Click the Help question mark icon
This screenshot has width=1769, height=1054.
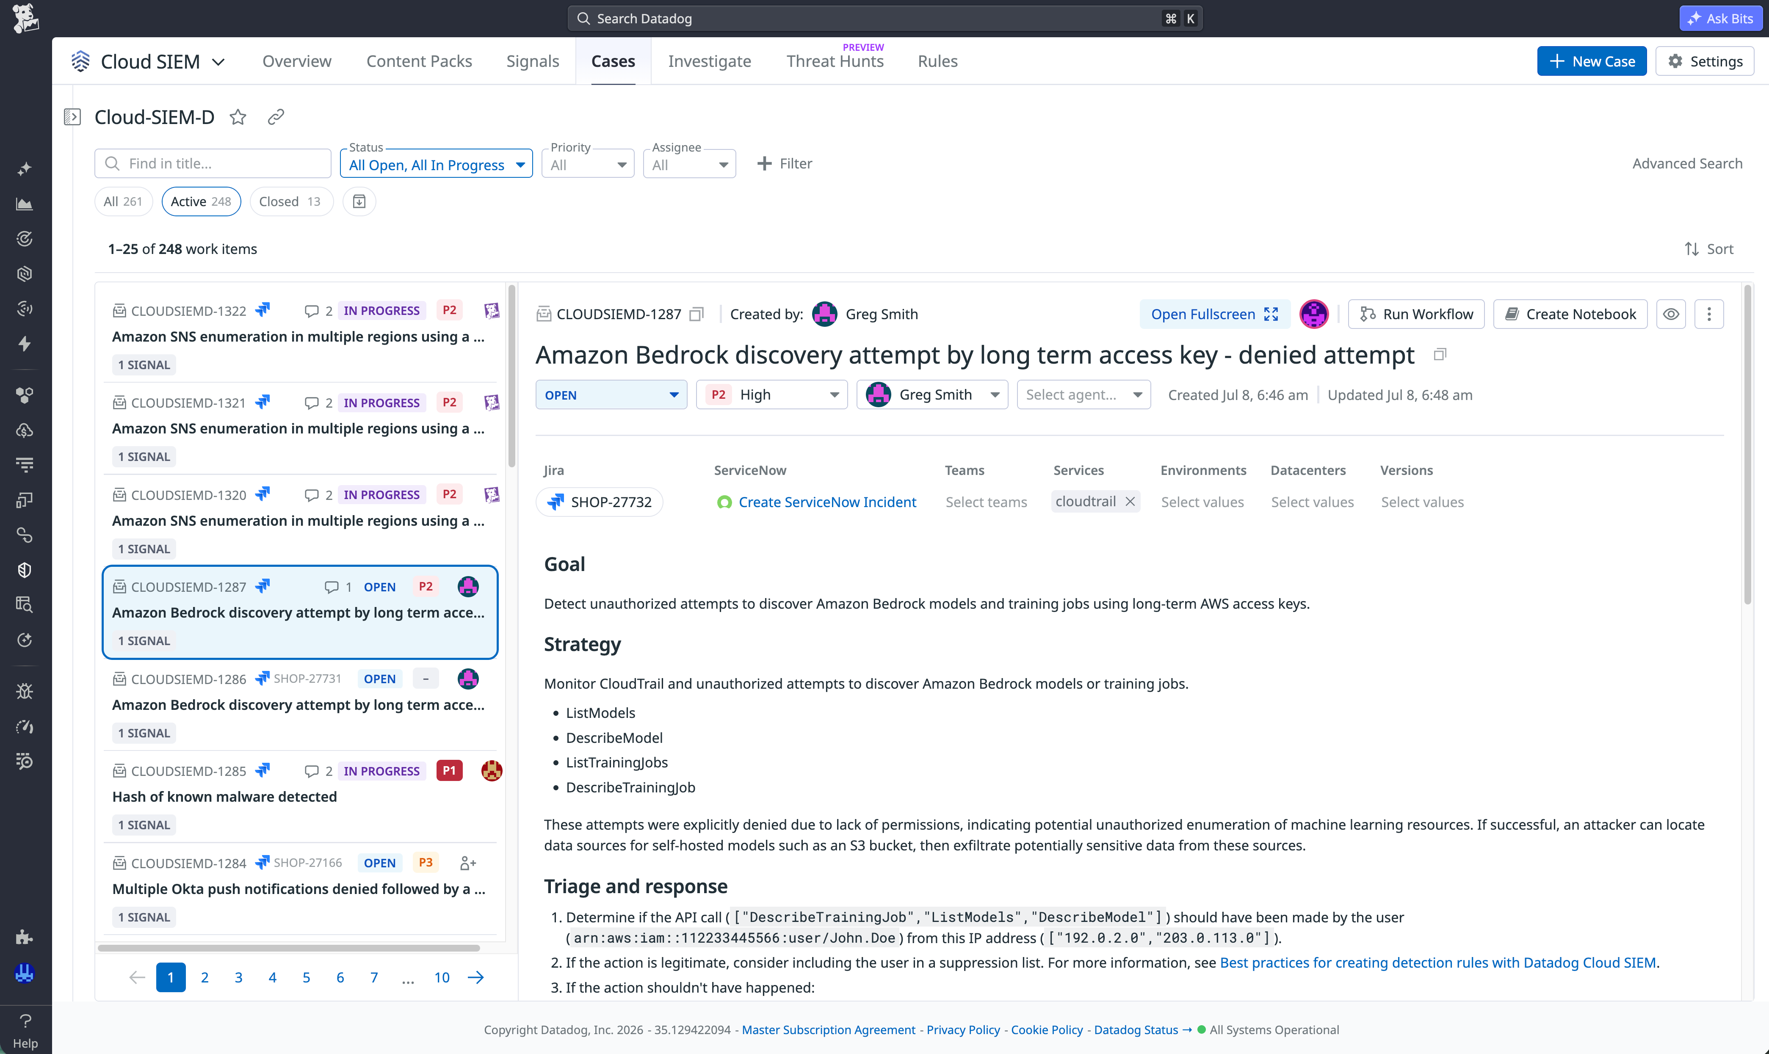click(25, 1021)
